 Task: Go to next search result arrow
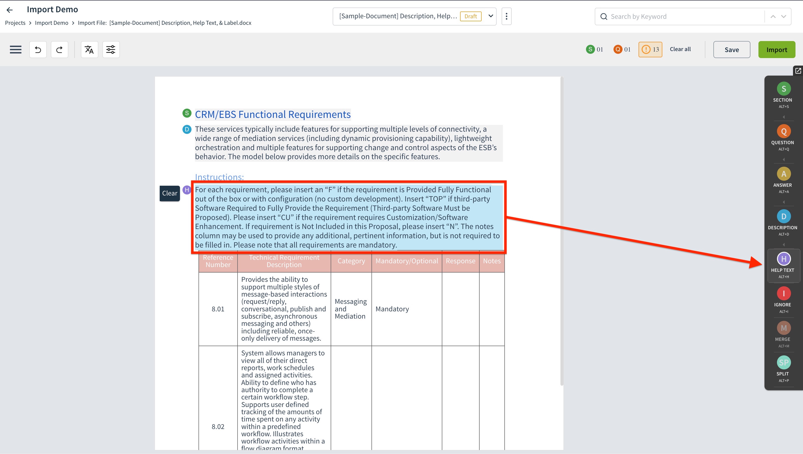tap(784, 17)
